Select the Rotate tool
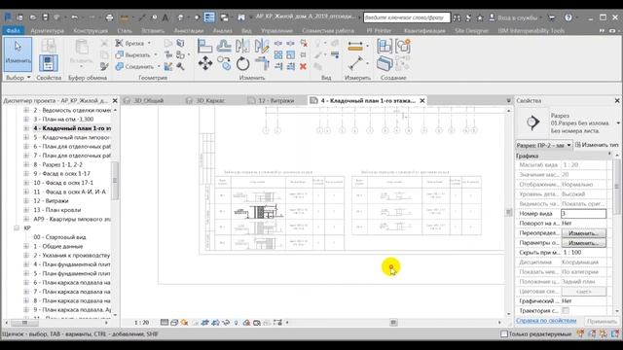The image size is (623, 350). coord(242,63)
